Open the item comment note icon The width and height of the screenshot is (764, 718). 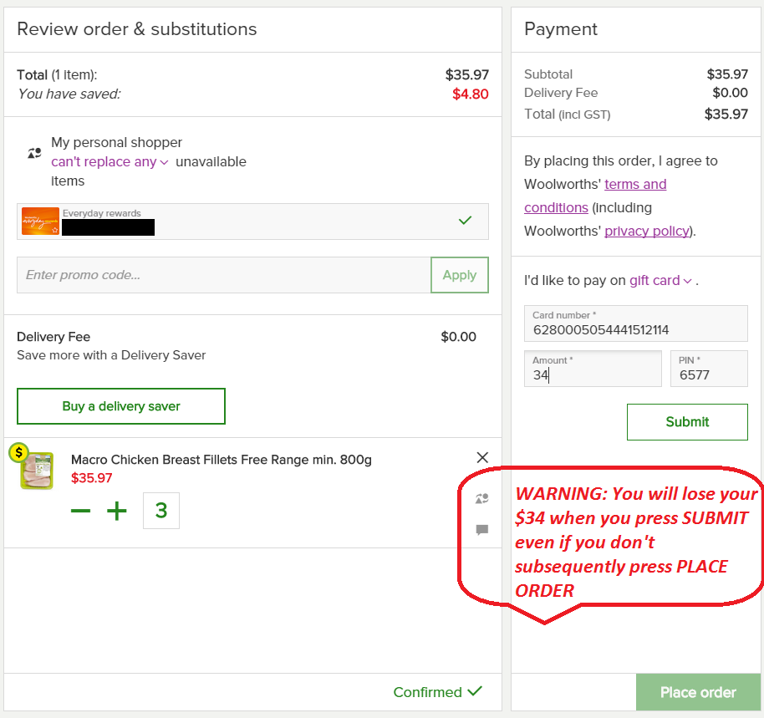pyautogui.click(x=481, y=530)
